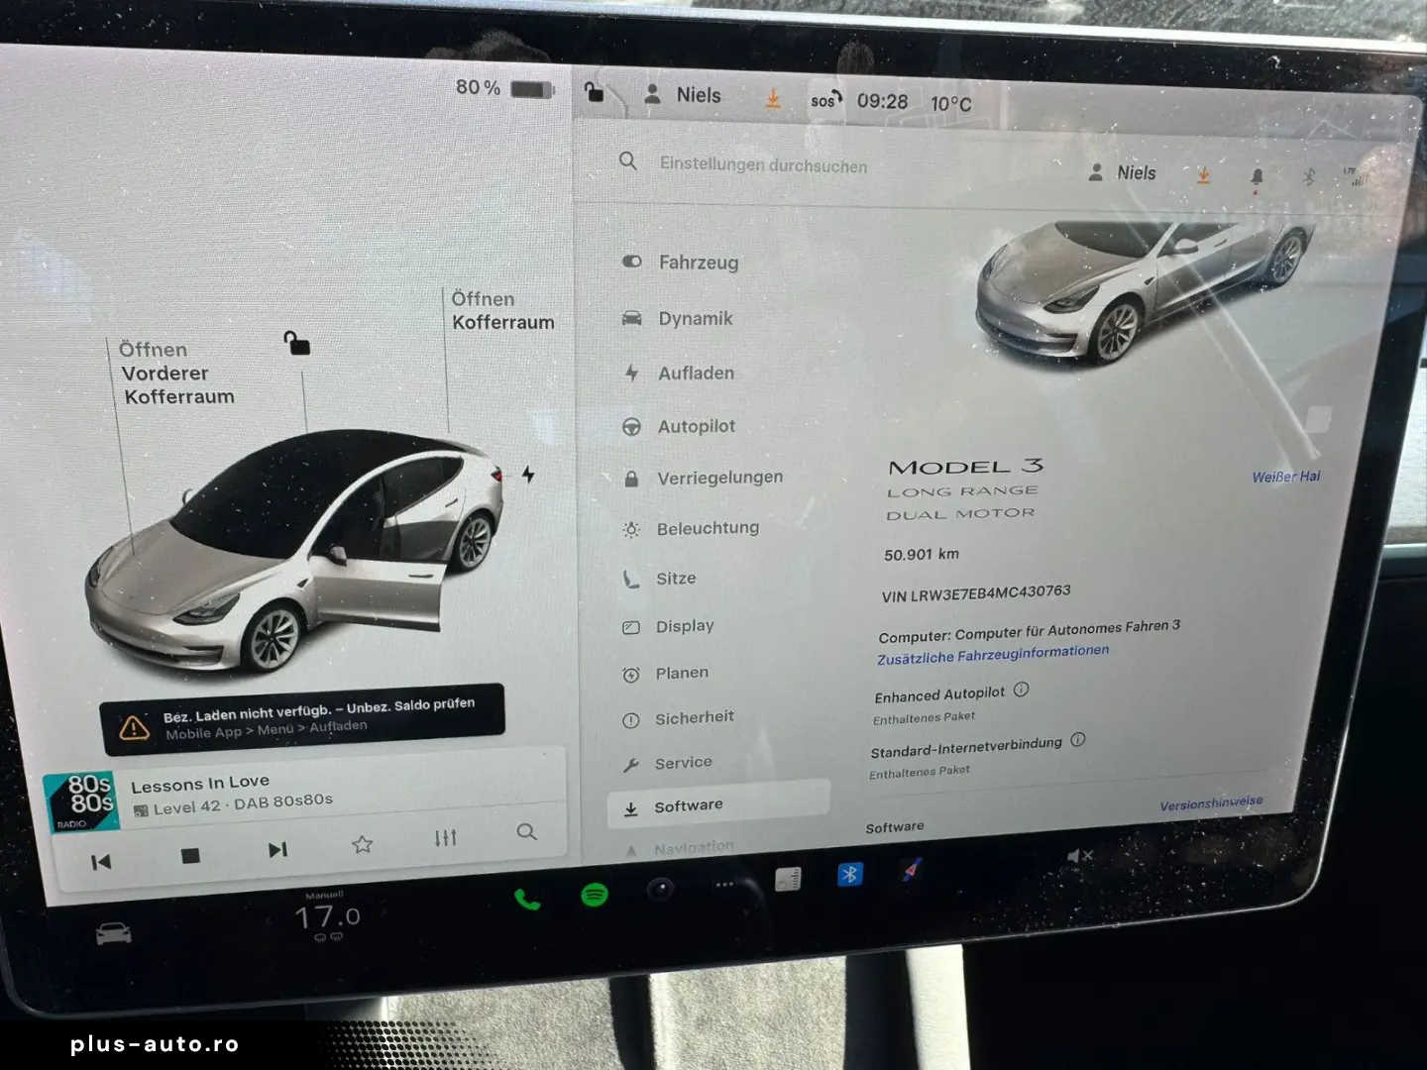Image resolution: width=1427 pixels, height=1070 pixels.
Task: Unmute the volume speaker icon
Action: pos(1079,856)
